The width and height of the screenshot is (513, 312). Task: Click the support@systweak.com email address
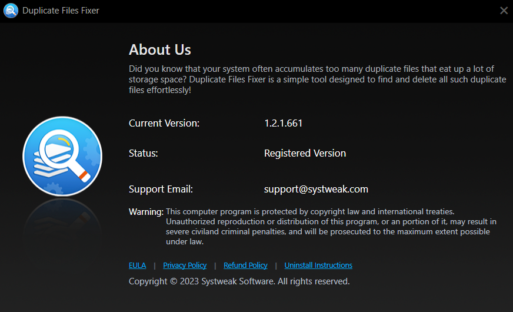[x=316, y=189]
